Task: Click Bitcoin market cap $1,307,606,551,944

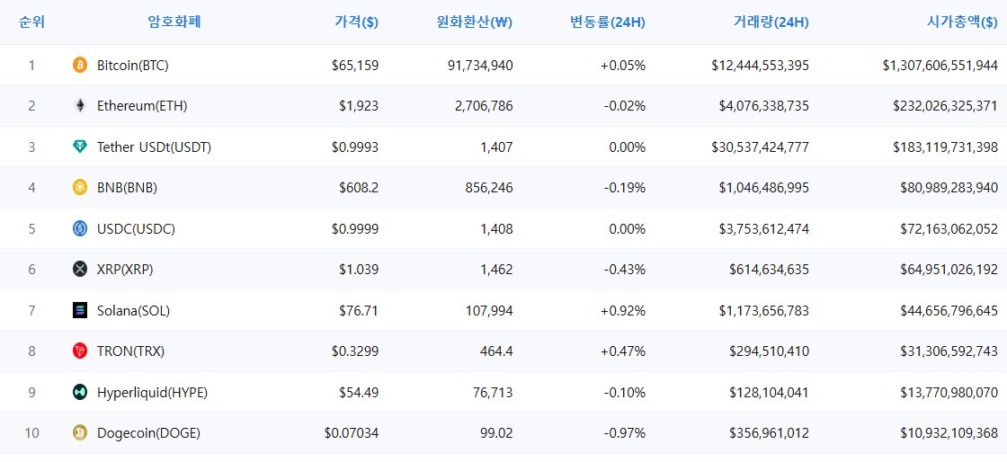Action: pyautogui.click(x=940, y=65)
